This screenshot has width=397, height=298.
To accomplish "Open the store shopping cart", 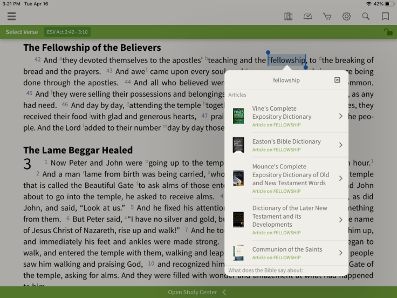I will pyautogui.click(x=327, y=16).
